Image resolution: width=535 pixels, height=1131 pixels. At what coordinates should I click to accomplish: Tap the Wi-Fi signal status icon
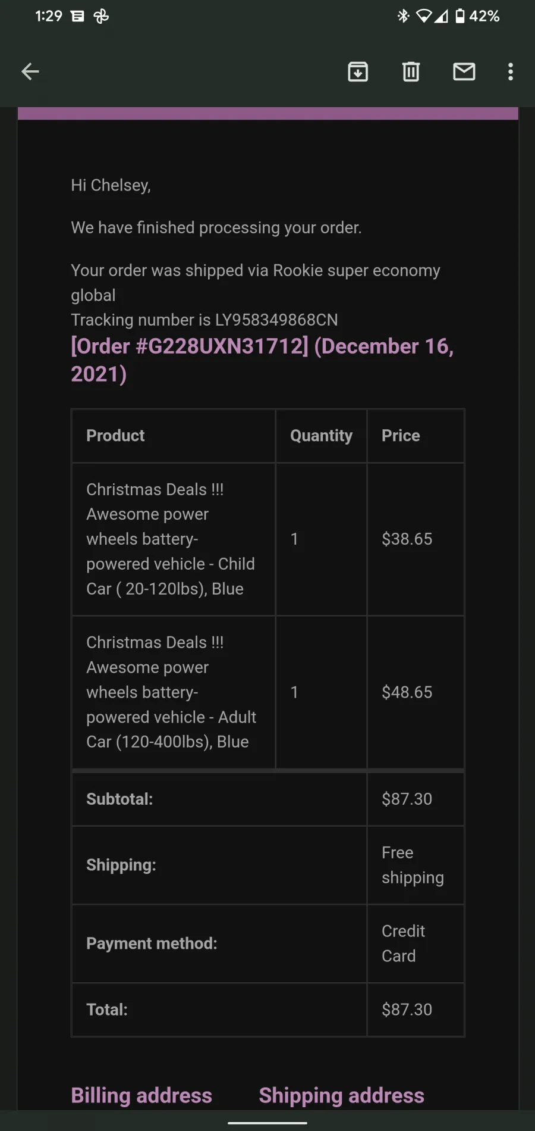pos(424,16)
